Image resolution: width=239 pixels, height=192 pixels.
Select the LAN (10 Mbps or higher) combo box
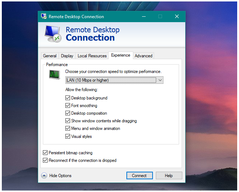tap(114, 80)
